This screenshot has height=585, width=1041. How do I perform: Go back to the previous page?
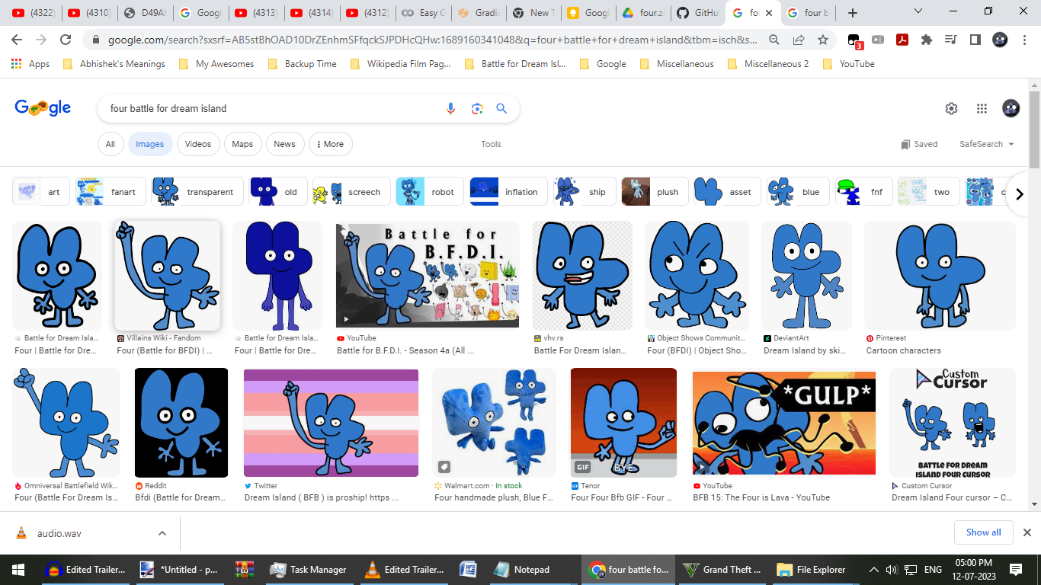tap(17, 40)
